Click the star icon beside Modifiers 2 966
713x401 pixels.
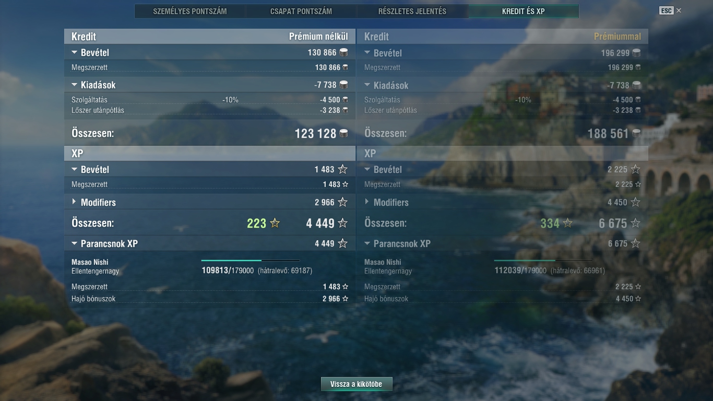(342, 202)
